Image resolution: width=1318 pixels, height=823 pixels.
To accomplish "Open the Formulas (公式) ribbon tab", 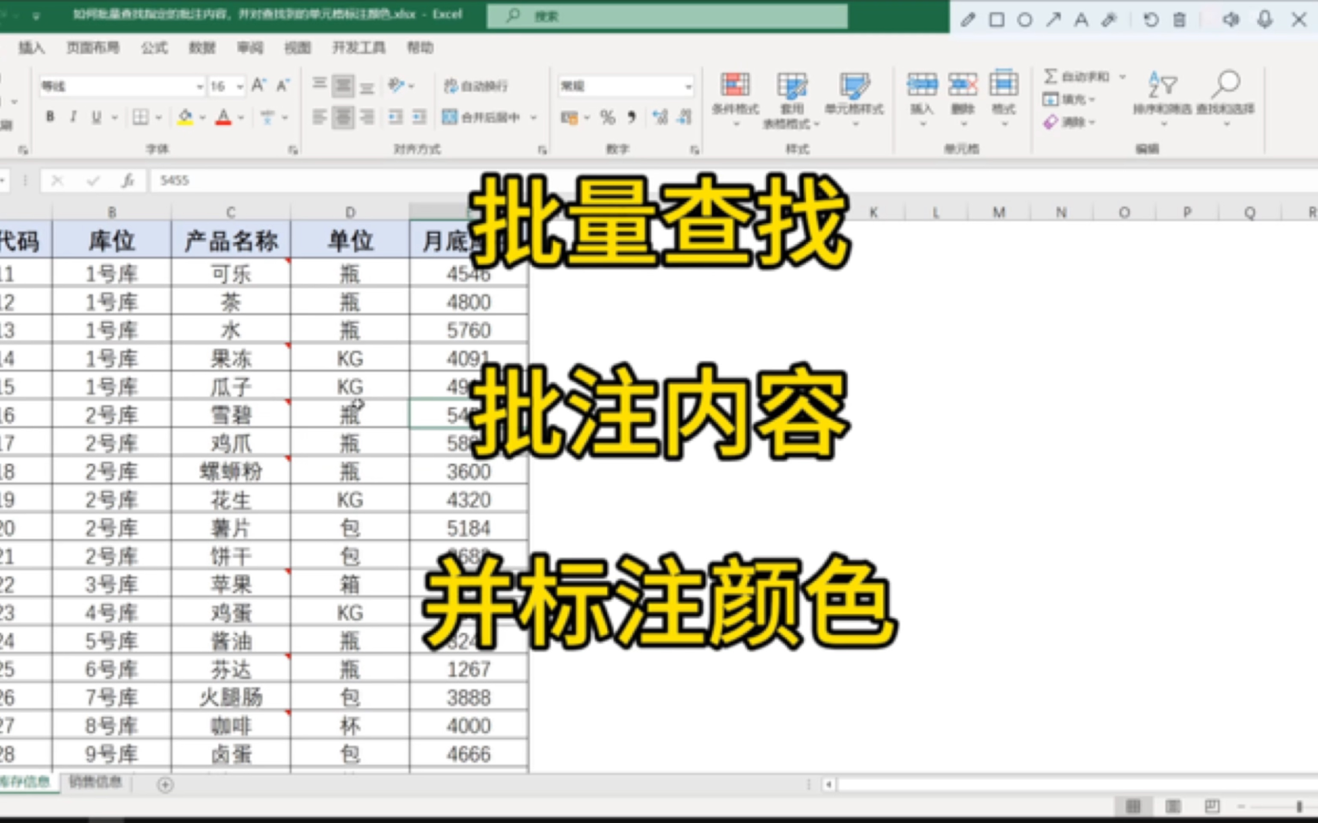I will (x=154, y=48).
